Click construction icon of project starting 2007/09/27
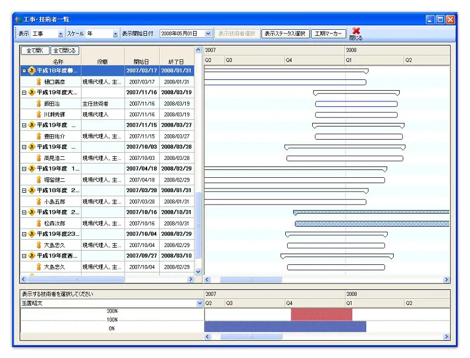The height and width of the screenshot is (358, 470). pos(32,255)
